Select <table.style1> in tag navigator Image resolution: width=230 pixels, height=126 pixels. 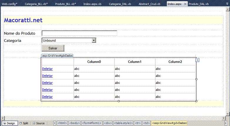[123, 123]
